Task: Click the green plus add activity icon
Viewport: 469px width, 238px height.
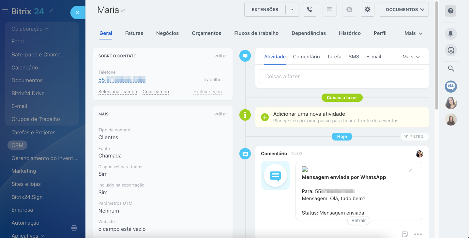Action: (265, 117)
